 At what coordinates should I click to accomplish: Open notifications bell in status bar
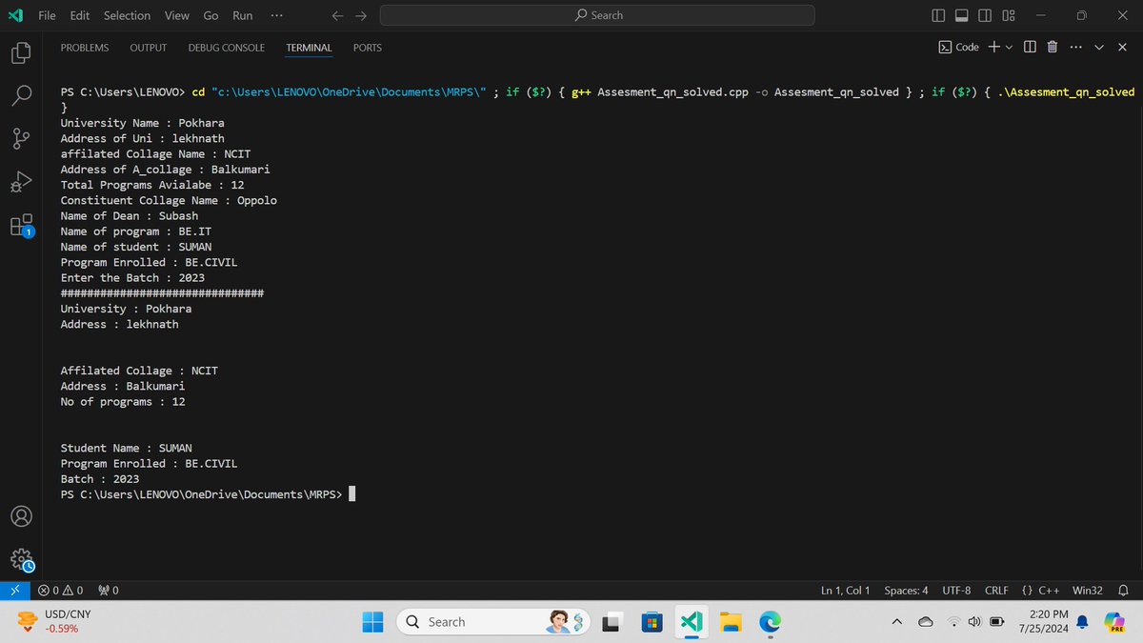pos(1124,591)
